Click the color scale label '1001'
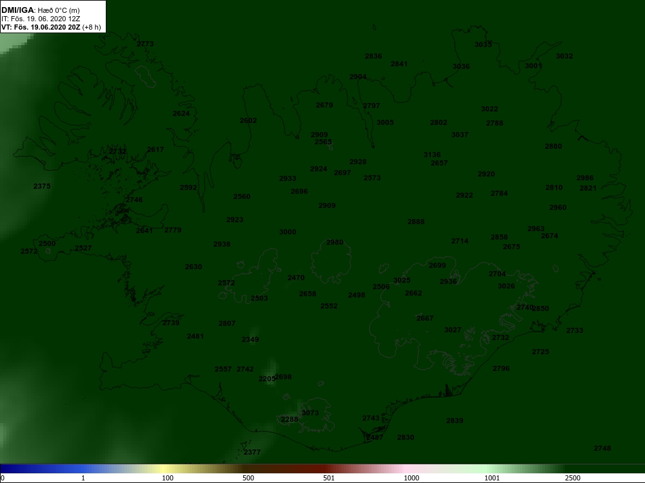This screenshot has height=483, width=645. [x=492, y=478]
